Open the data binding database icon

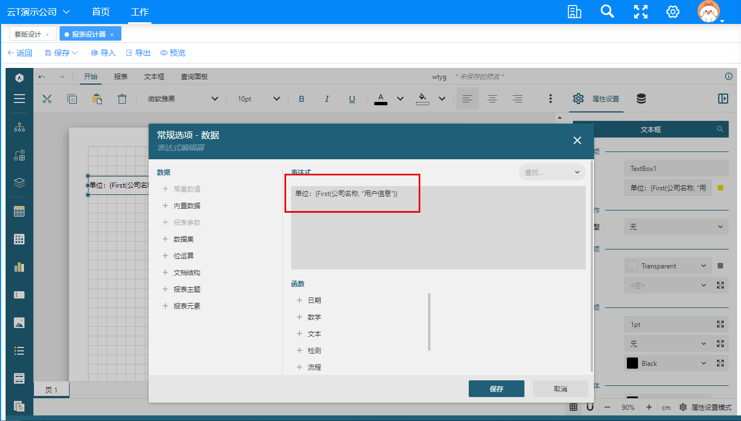coord(641,99)
